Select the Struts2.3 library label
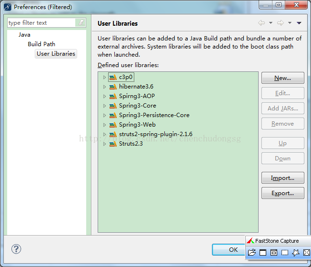 tap(130, 144)
